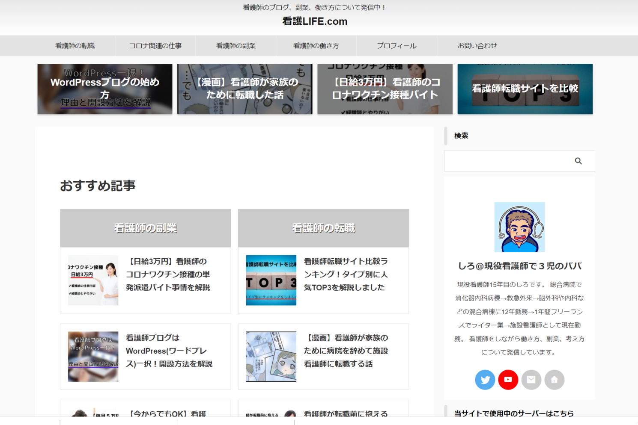Click the search magnifier icon

578,161
